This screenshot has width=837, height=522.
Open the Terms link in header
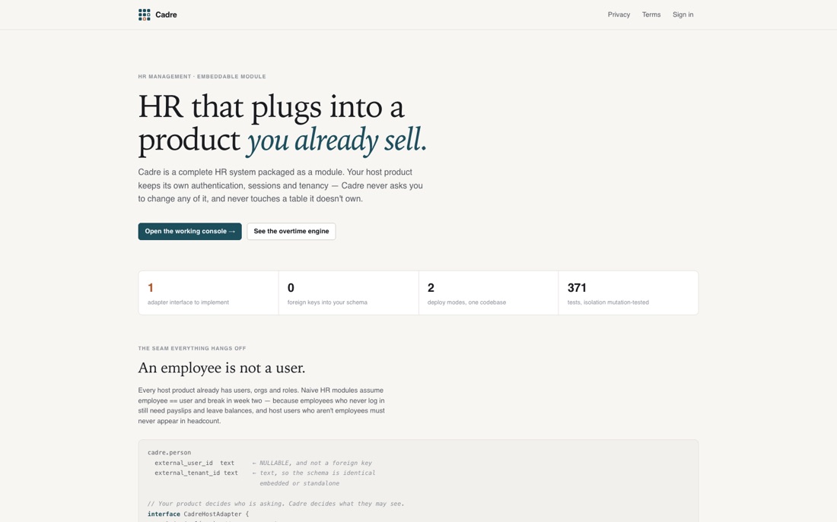pos(651,14)
